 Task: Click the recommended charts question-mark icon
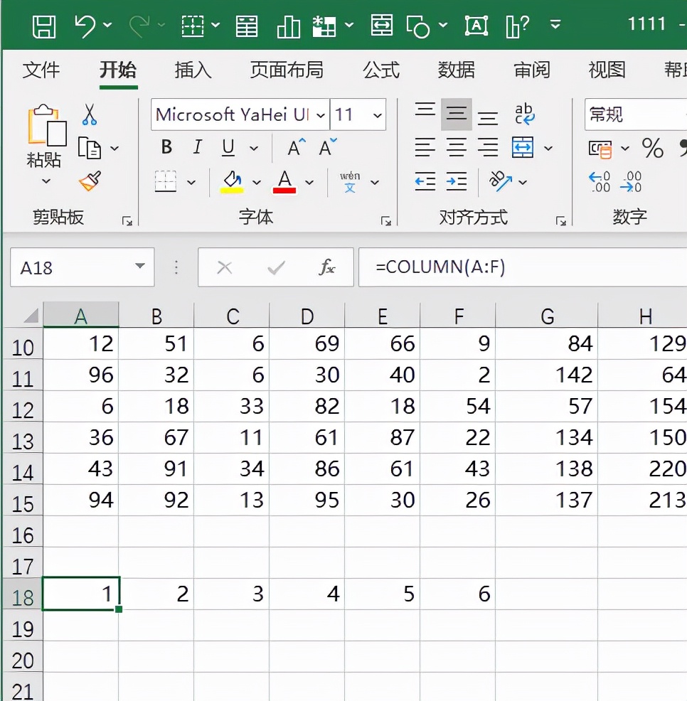518,26
